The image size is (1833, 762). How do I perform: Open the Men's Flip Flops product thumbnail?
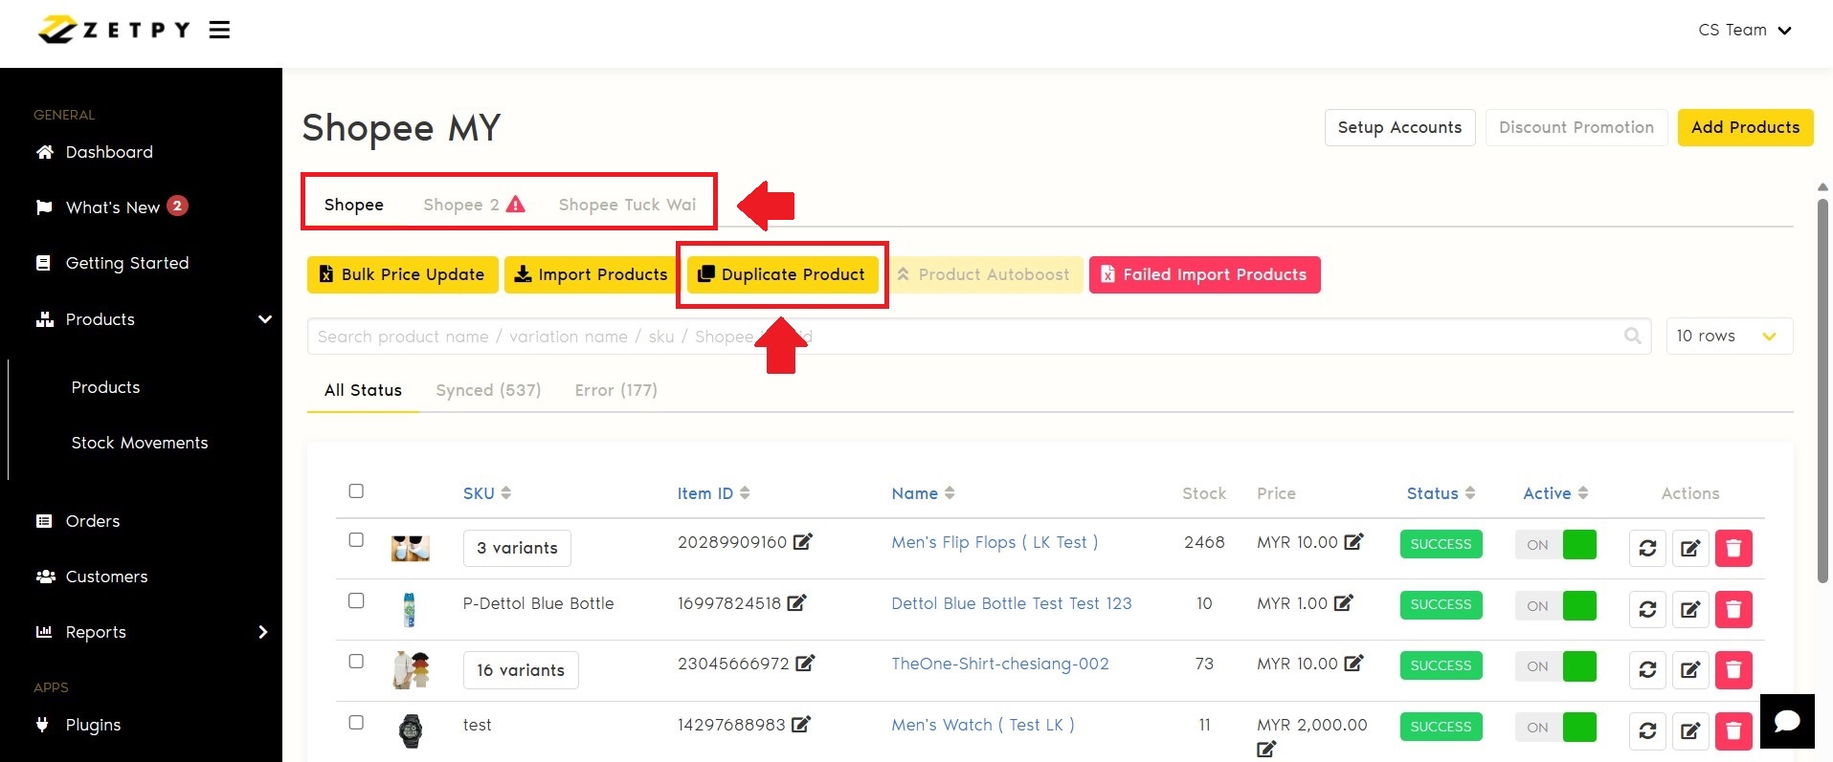(411, 548)
